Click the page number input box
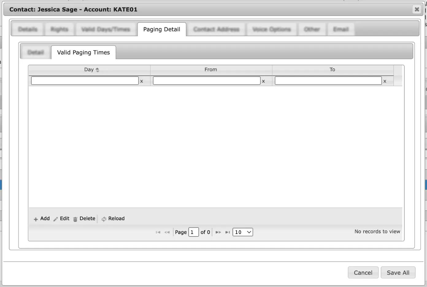The height and width of the screenshot is (287, 427). click(x=194, y=232)
